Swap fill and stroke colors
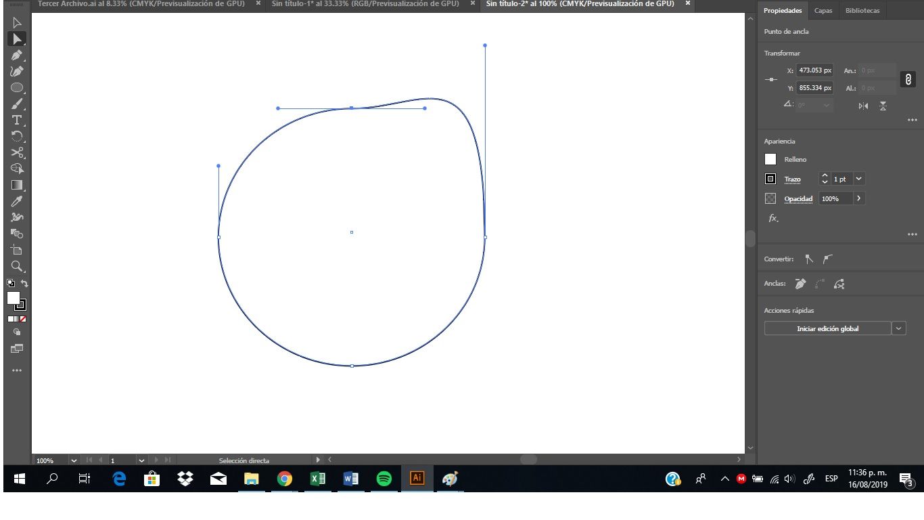The height and width of the screenshot is (520, 924). (24, 283)
